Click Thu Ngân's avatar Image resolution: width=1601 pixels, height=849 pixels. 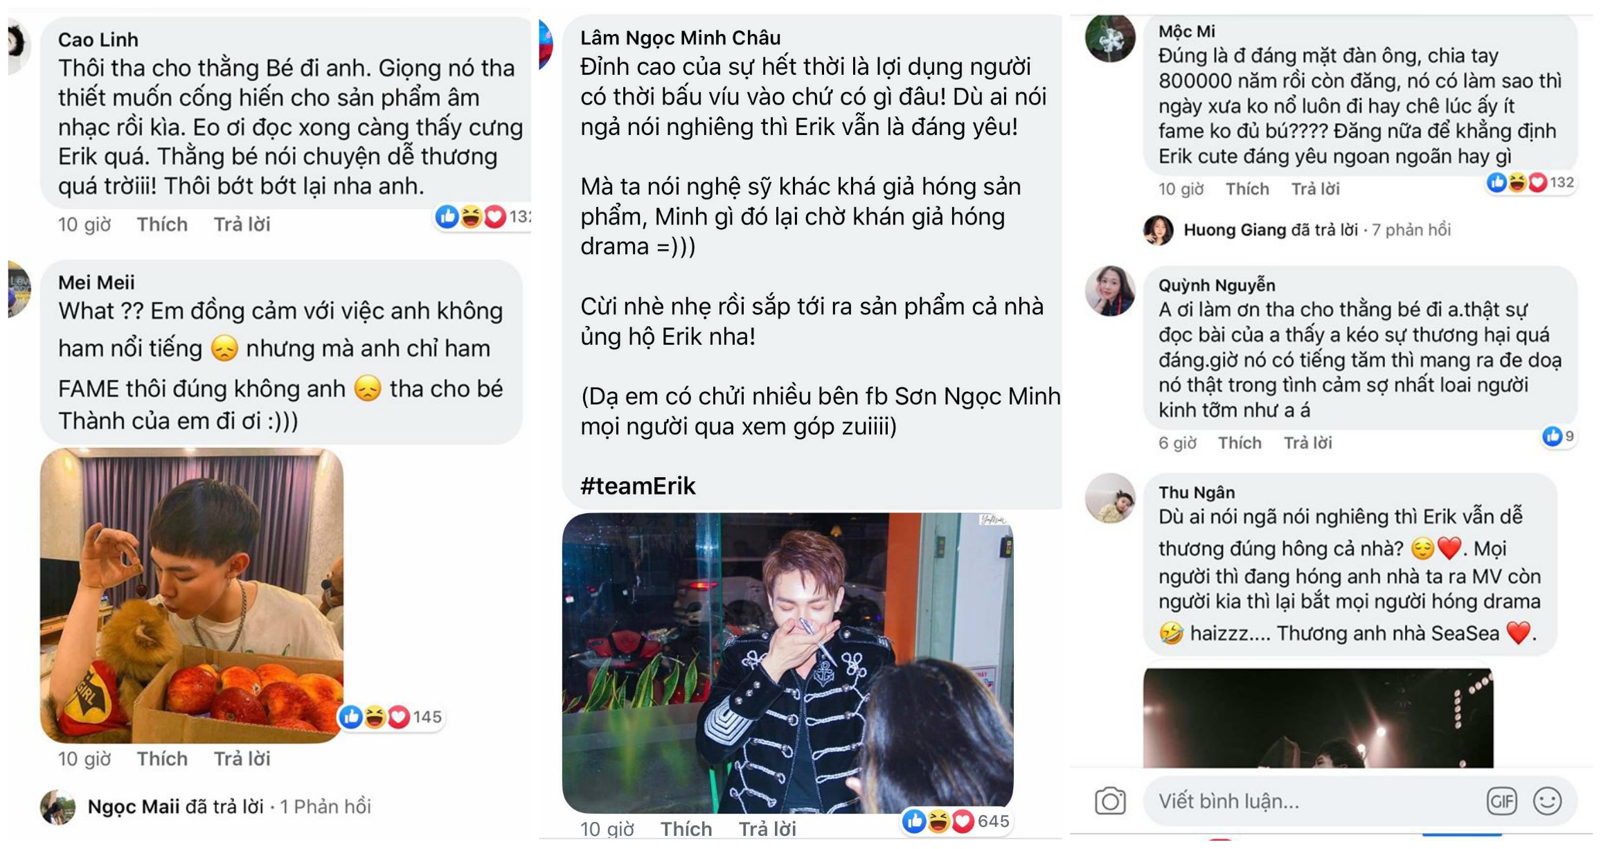pyautogui.click(x=1110, y=498)
